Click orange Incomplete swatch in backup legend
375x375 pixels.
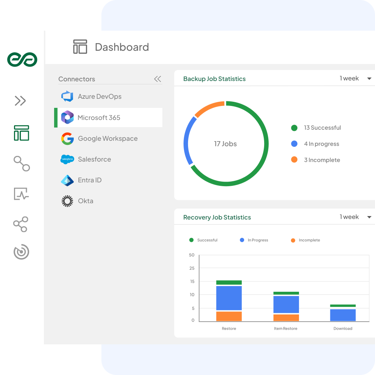pyautogui.click(x=294, y=160)
